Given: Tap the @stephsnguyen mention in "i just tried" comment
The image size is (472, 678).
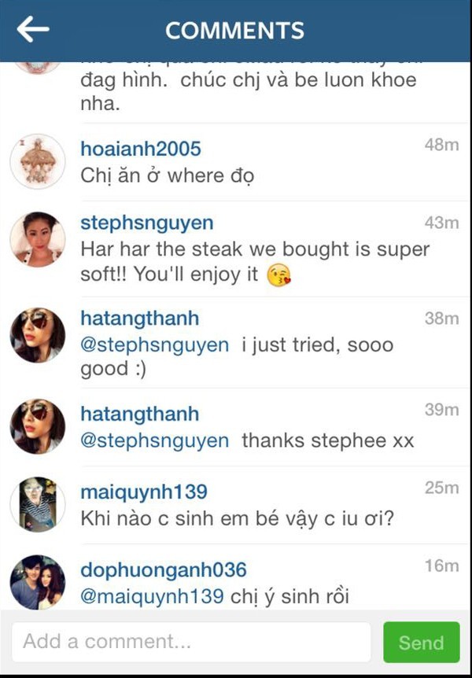Looking at the screenshot, I should [155, 345].
